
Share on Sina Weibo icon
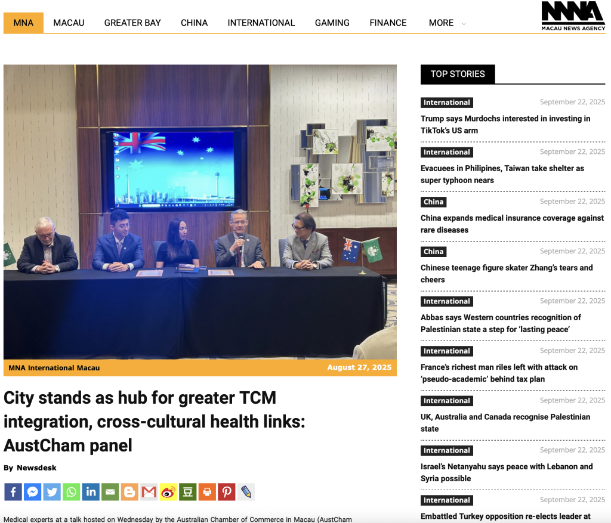tap(168, 492)
